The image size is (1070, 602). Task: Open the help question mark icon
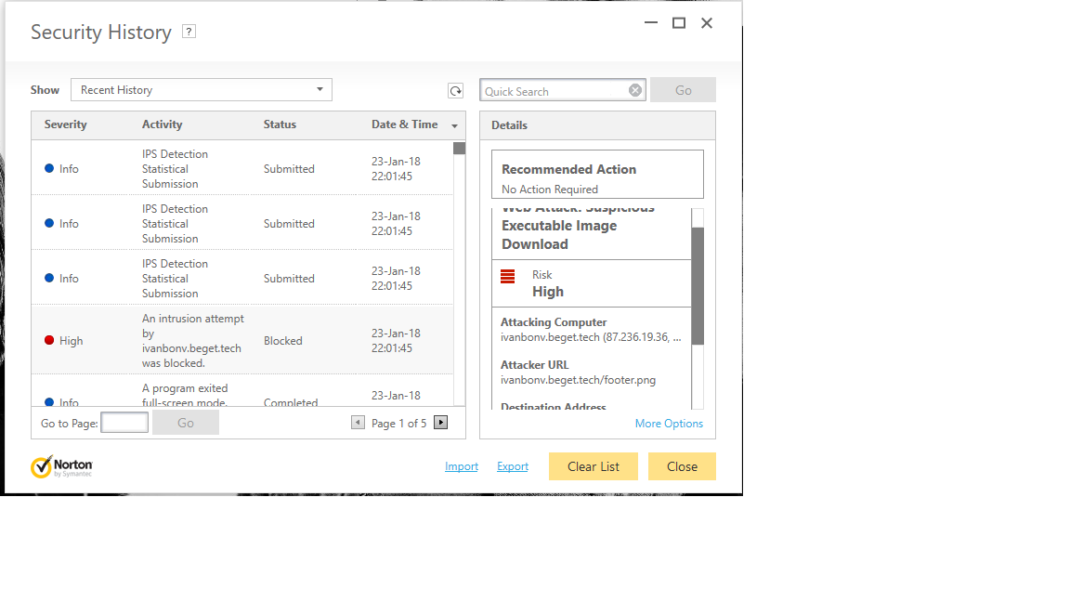[x=189, y=32]
